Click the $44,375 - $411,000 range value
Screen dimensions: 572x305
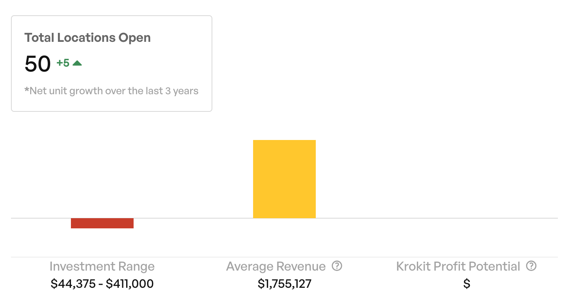click(x=102, y=284)
